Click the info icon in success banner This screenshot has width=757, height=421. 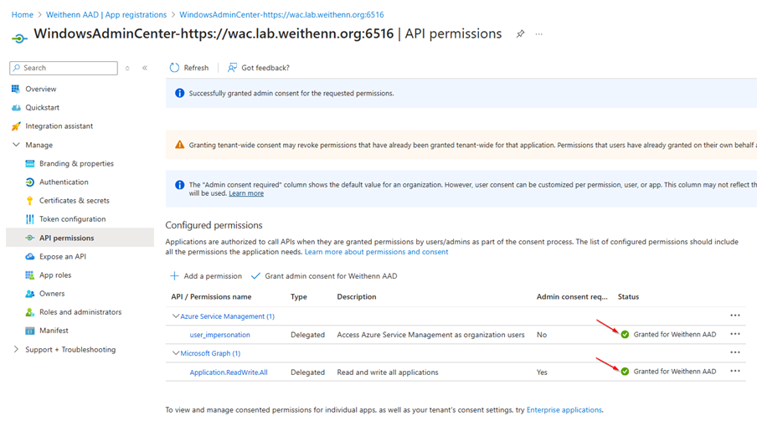coord(179,93)
